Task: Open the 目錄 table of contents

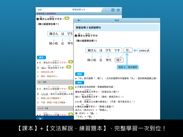Action: click(40, 10)
